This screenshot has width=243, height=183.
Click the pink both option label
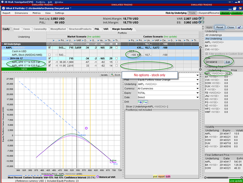coord(168,177)
